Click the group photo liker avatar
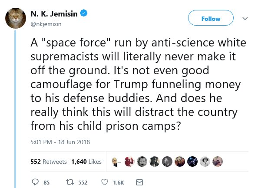 pos(180,162)
